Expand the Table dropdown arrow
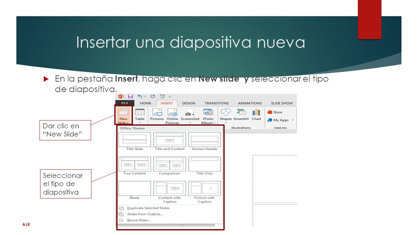Image resolution: width=418 pixels, height=235 pixels. coord(140,123)
